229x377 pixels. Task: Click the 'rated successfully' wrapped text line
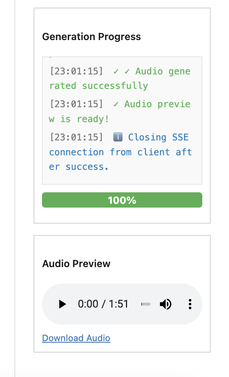coord(98,86)
